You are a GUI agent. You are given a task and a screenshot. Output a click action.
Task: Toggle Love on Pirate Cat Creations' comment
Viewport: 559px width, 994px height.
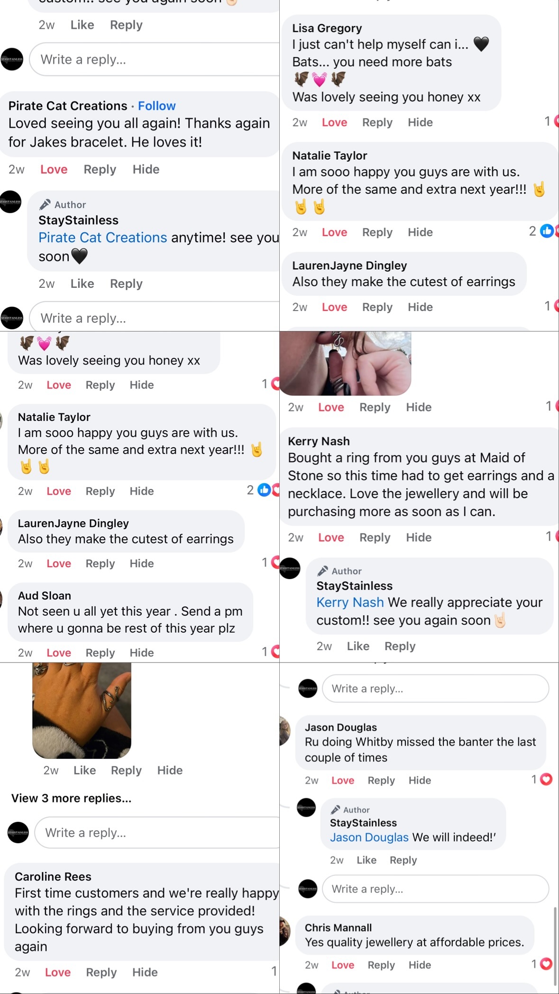click(x=54, y=169)
